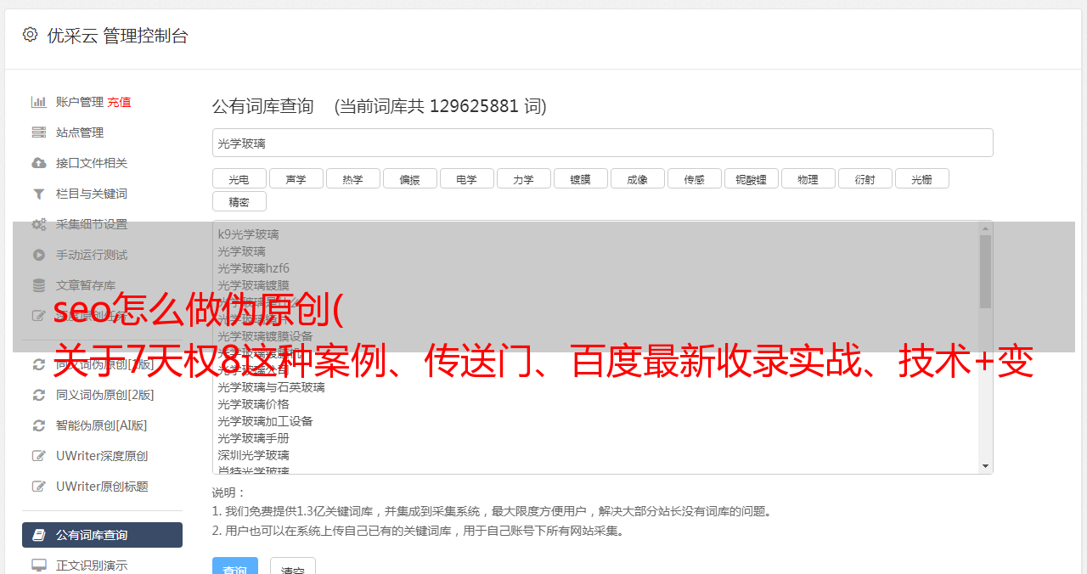Click the play icon for 手动运行测试
1087x574 pixels.
[x=38, y=255]
